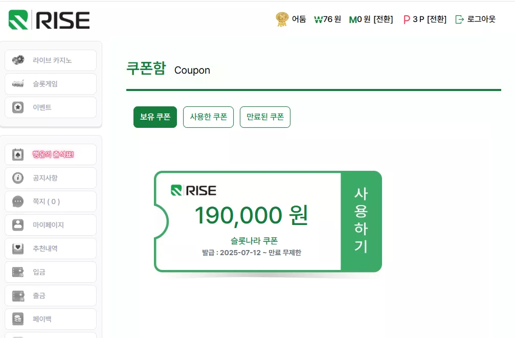Switch to the 만료된 쿠폰 tab
Viewport: 515px width, 338px height.
click(265, 117)
